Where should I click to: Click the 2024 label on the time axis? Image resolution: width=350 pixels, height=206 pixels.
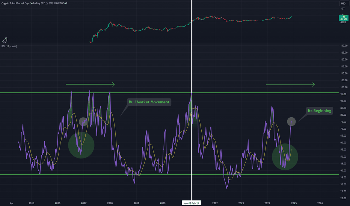click(267, 203)
